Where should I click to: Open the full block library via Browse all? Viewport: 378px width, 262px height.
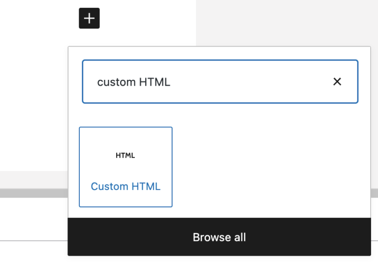[x=219, y=237]
